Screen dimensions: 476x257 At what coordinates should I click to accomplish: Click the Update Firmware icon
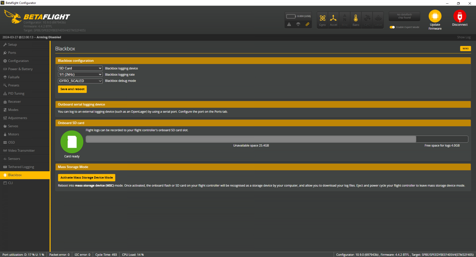[435, 16]
